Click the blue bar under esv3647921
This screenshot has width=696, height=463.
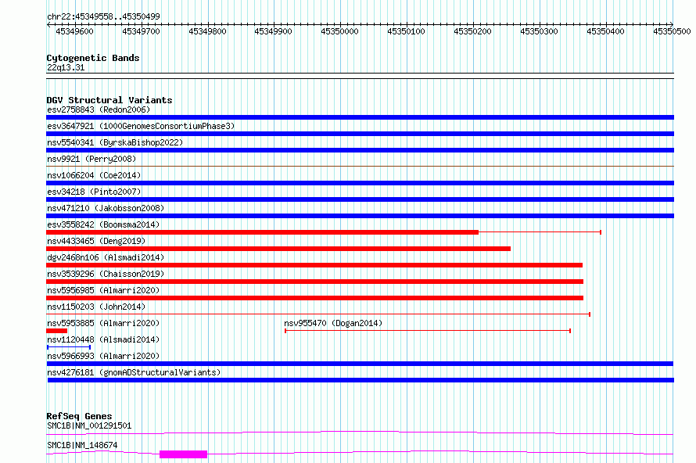[360, 134]
